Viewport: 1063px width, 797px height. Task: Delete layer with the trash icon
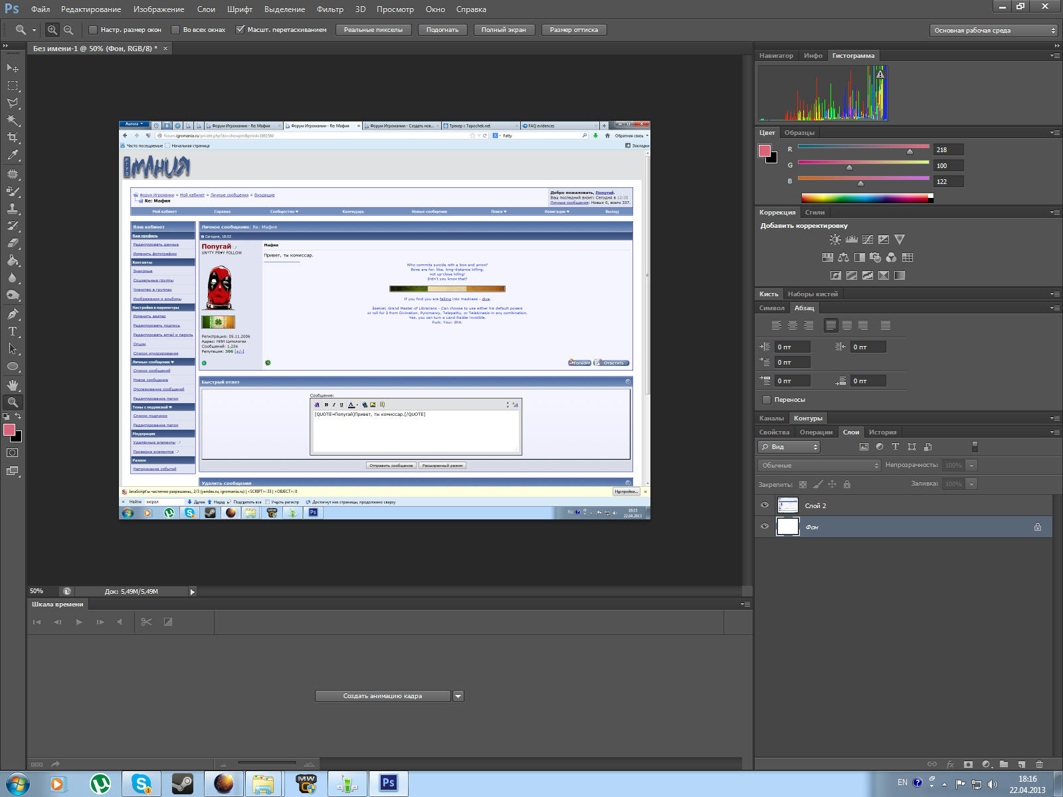[x=1039, y=764]
